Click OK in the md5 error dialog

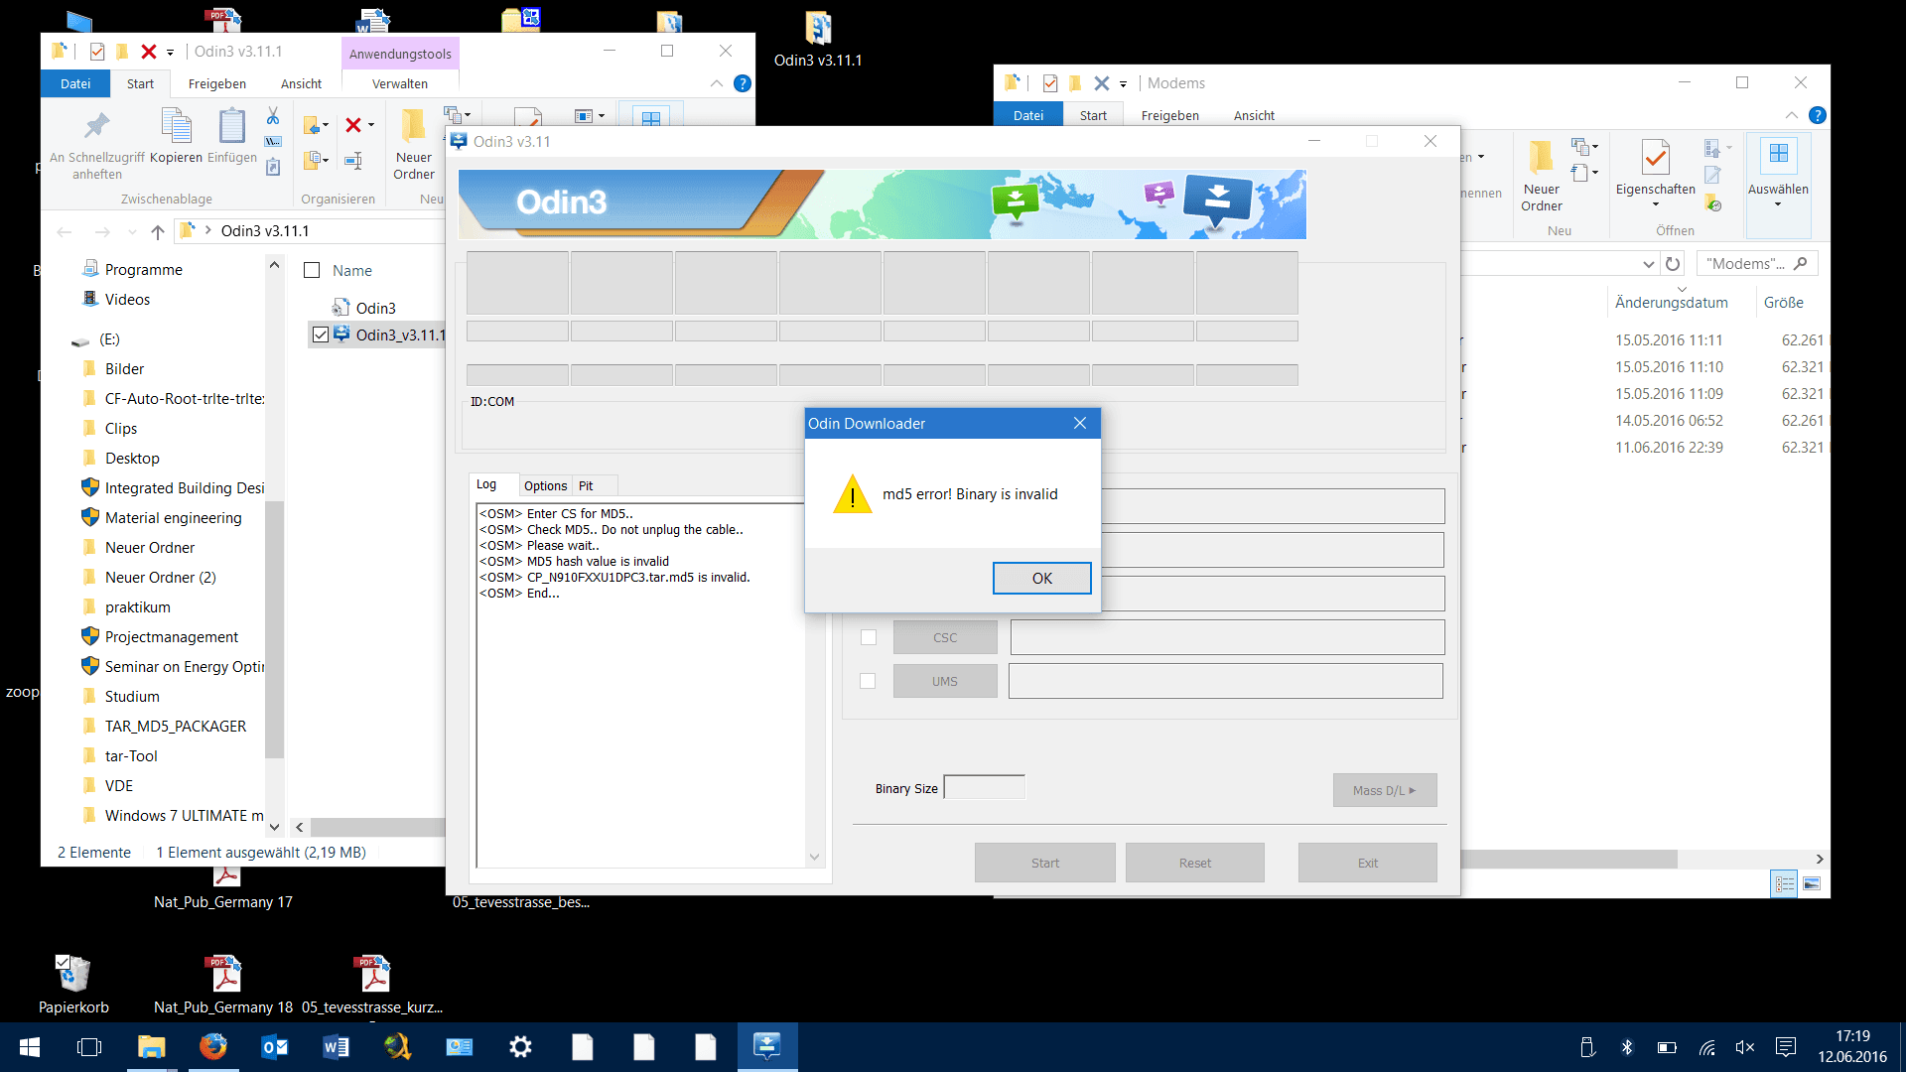coord(1041,578)
